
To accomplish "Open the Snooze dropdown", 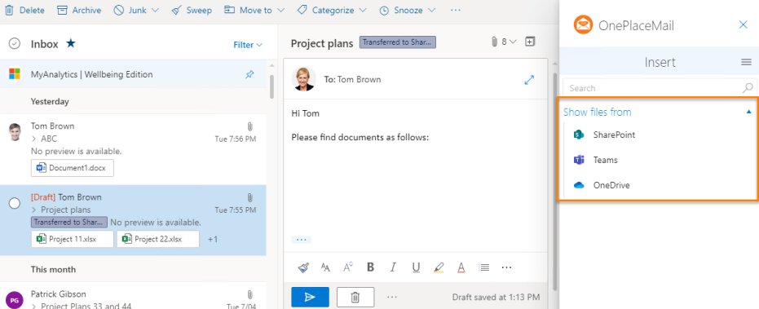I will click(408, 10).
